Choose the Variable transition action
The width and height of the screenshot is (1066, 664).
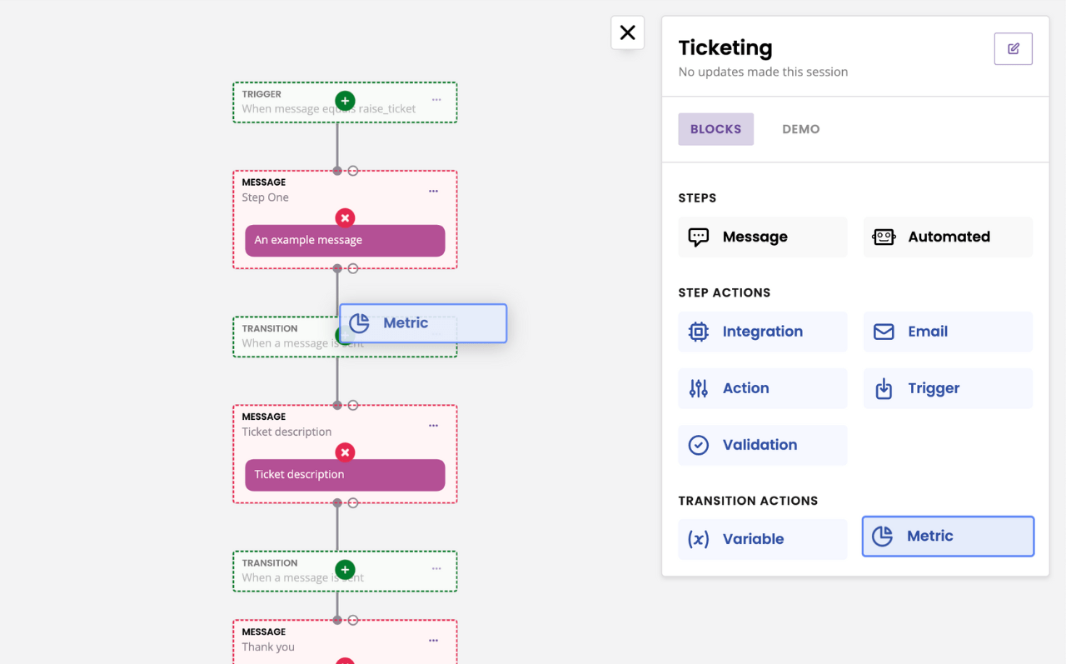click(762, 539)
